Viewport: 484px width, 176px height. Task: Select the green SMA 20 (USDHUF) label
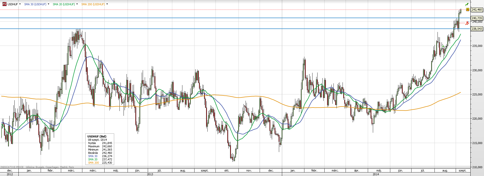pos(64,4)
